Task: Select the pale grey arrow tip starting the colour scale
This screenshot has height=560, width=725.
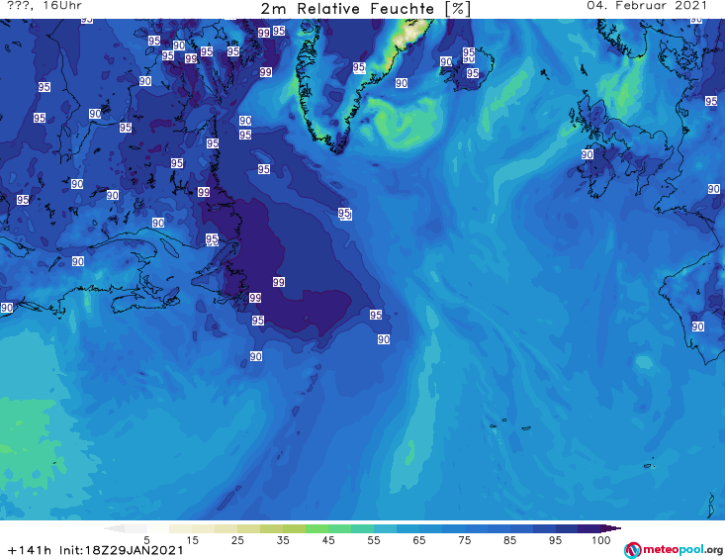Action: [x=114, y=528]
